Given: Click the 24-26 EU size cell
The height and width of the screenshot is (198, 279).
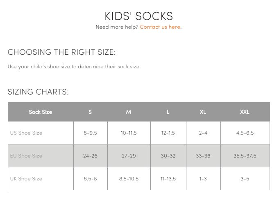Looking at the screenshot, I should tap(91, 156).
